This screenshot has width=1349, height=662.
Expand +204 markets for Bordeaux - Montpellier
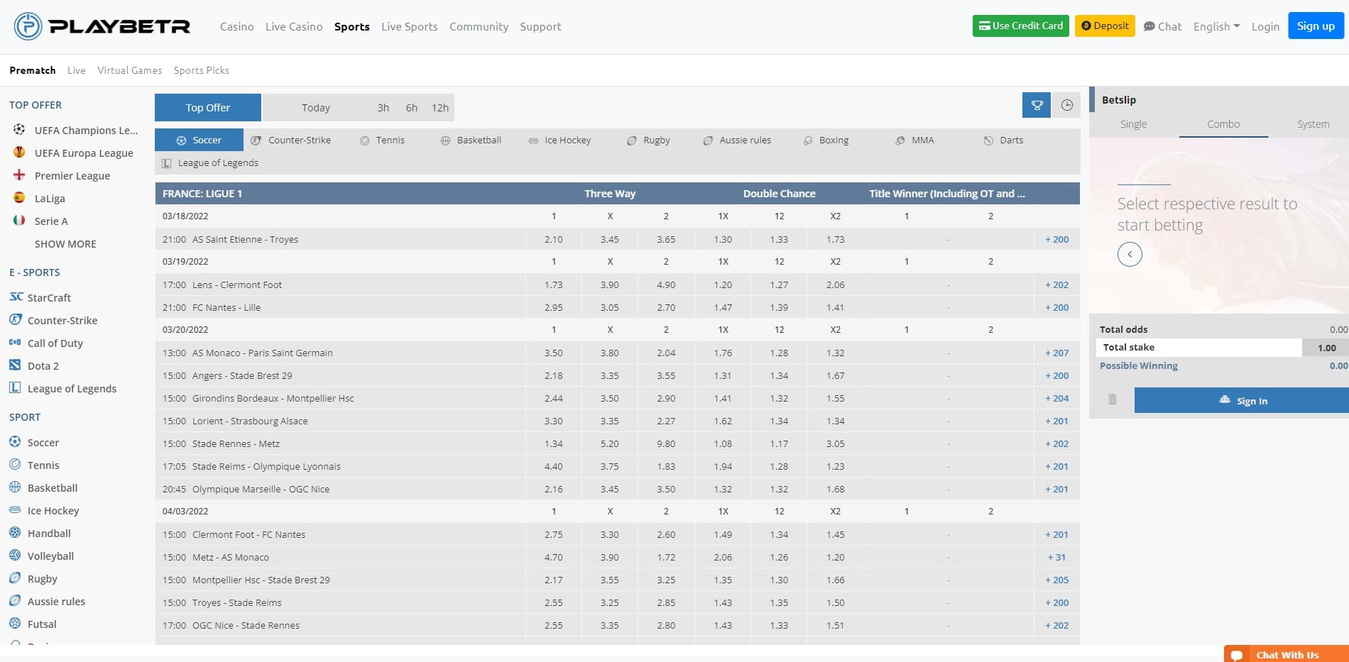click(1056, 398)
